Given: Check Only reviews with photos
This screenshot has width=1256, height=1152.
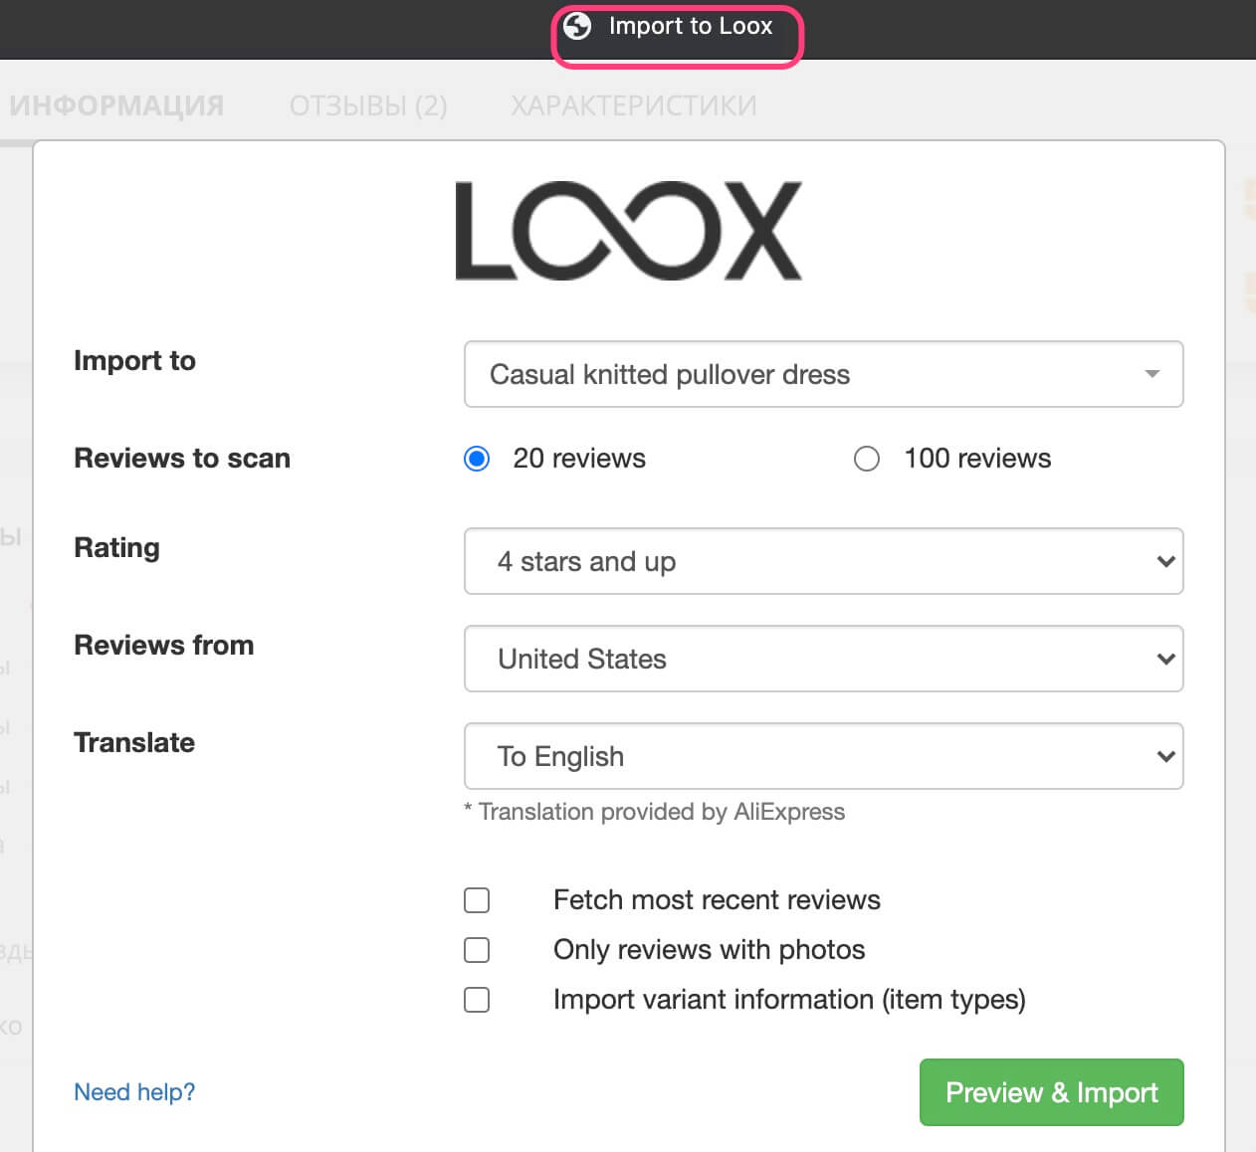Looking at the screenshot, I should (478, 950).
